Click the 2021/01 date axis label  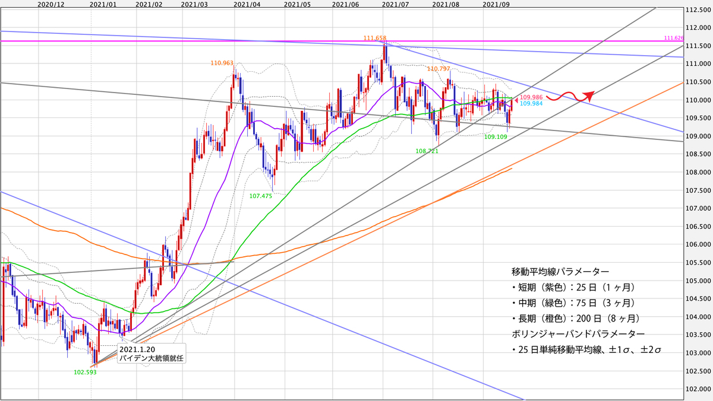click(103, 4)
